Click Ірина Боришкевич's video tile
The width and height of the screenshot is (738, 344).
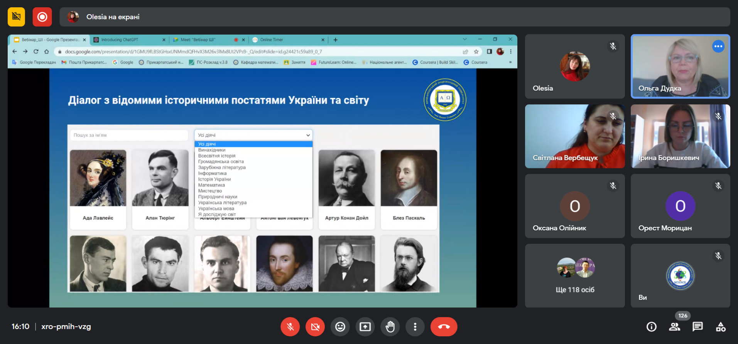tap(680, 136)
